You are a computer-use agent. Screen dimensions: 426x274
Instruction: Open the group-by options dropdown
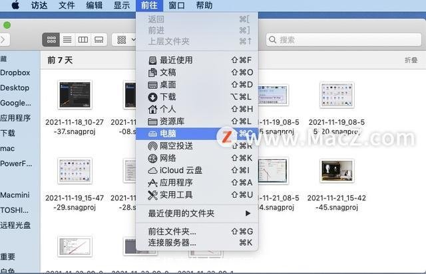coord(126,40)
